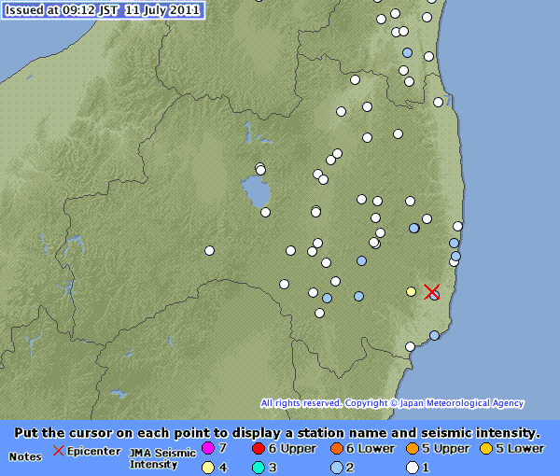Click the yellow 5 Lower legend circle
The image size is (560, 476).
[x=485, y=449]
